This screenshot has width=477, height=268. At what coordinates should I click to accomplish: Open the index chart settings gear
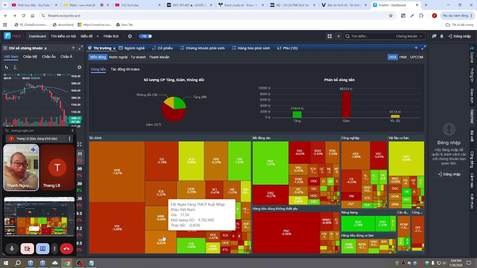(x=79, y=67)
